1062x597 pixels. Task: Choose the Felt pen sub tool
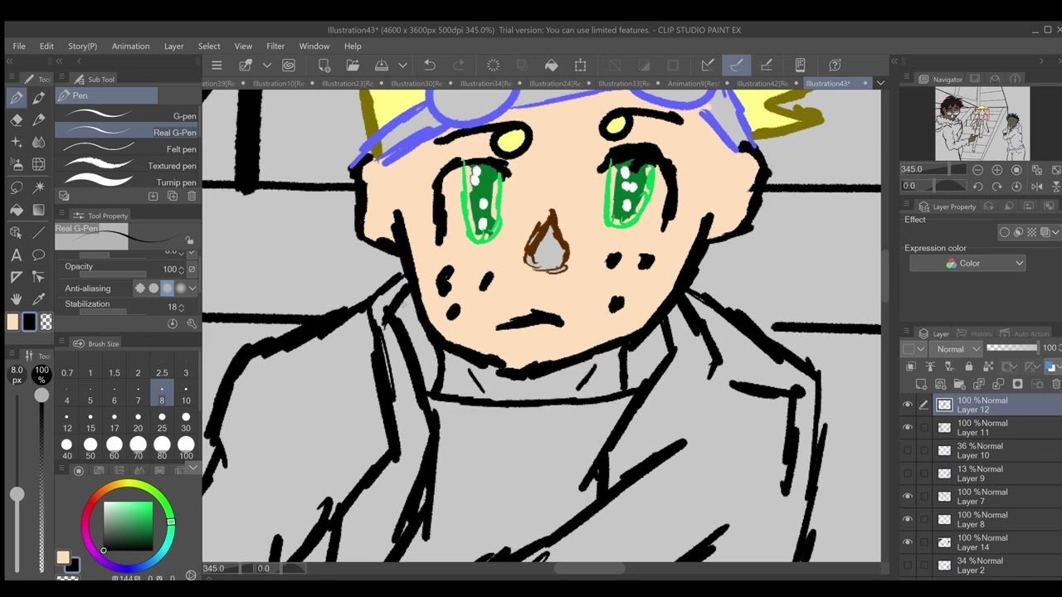coord(127,149)
